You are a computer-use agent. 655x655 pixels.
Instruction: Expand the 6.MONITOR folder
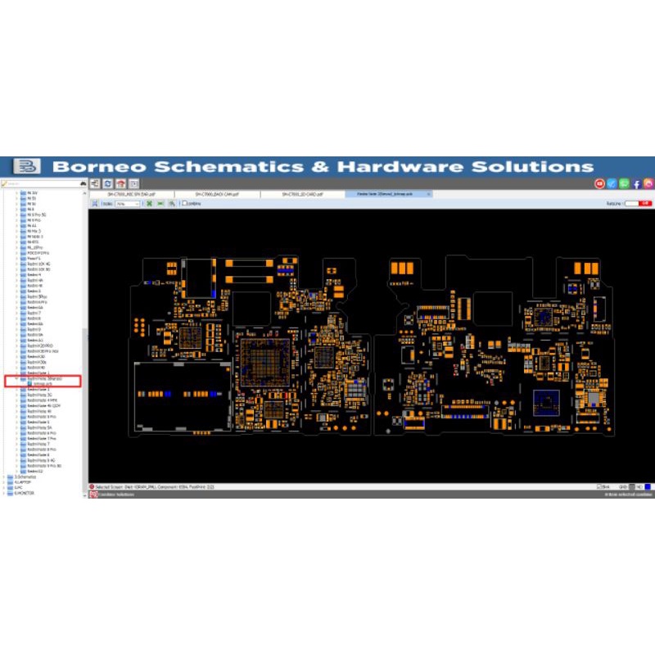point(4,493)
